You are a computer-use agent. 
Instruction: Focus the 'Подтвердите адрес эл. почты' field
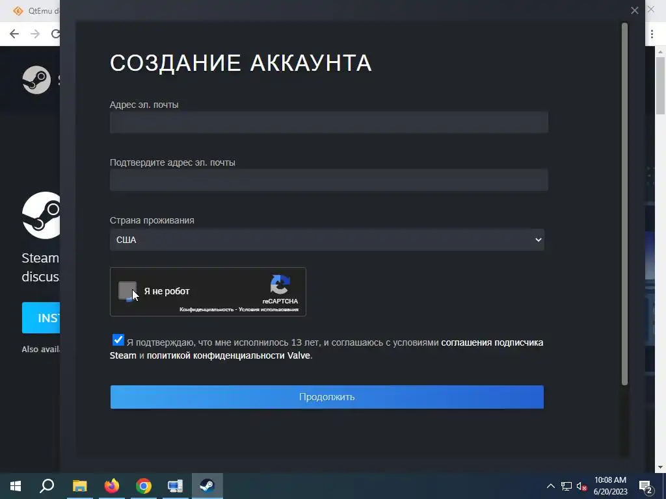pos(328,180)
